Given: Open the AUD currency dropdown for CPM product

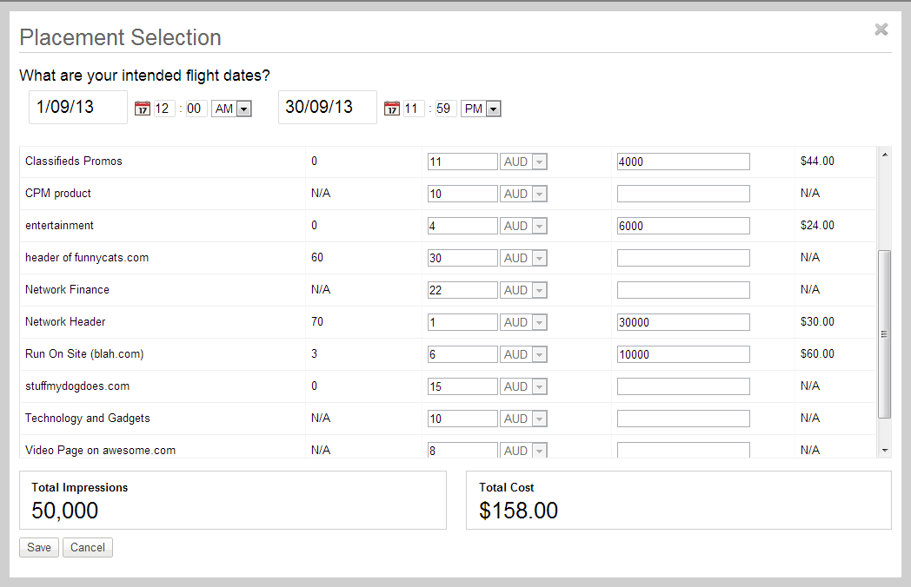Looking at the screenshot, I should click(523, 194).
